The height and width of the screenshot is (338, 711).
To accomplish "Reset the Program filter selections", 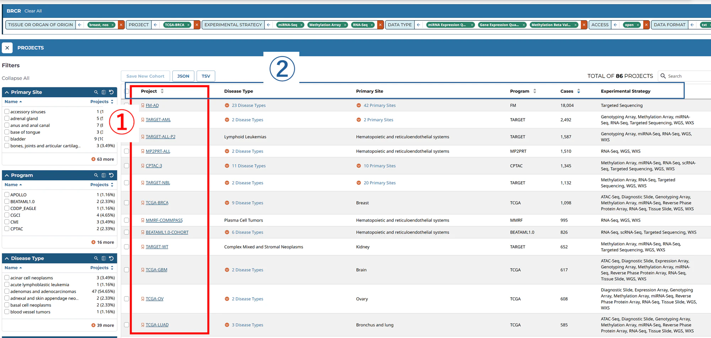I will tap(111, 175).
